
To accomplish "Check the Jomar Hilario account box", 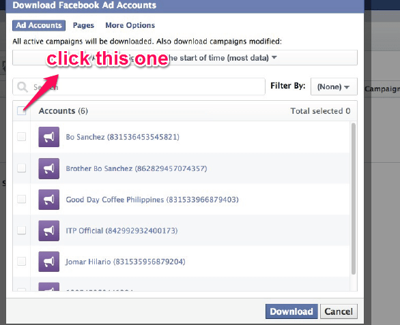I will (x=21, y=262).
